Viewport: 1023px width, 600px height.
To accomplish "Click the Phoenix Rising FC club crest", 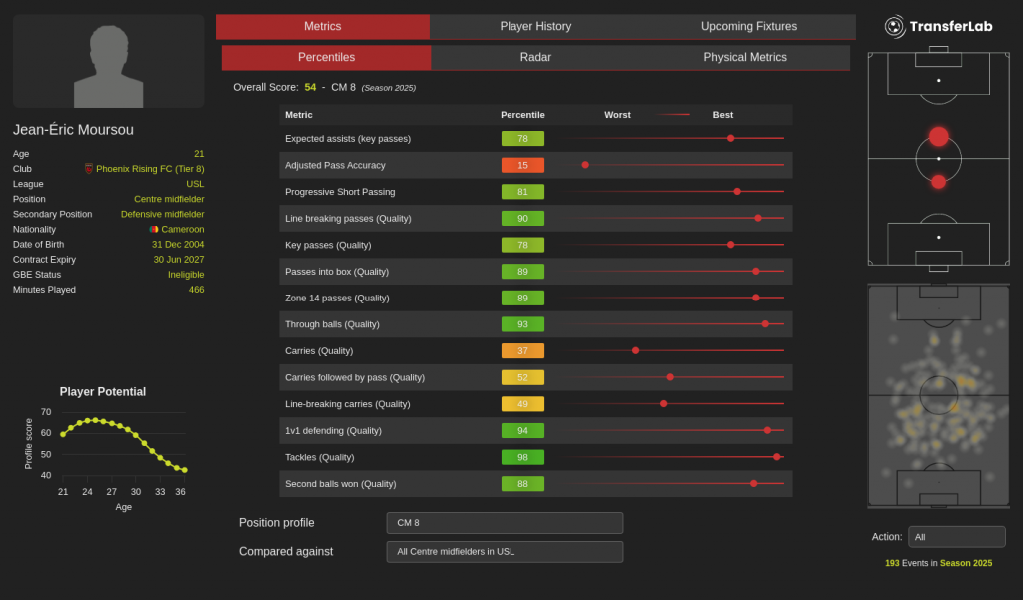I will [89, 169].
